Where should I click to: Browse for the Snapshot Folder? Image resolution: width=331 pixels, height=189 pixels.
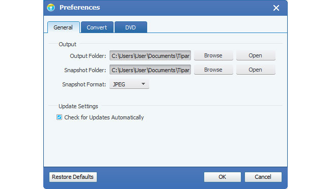tap(213, 70)
